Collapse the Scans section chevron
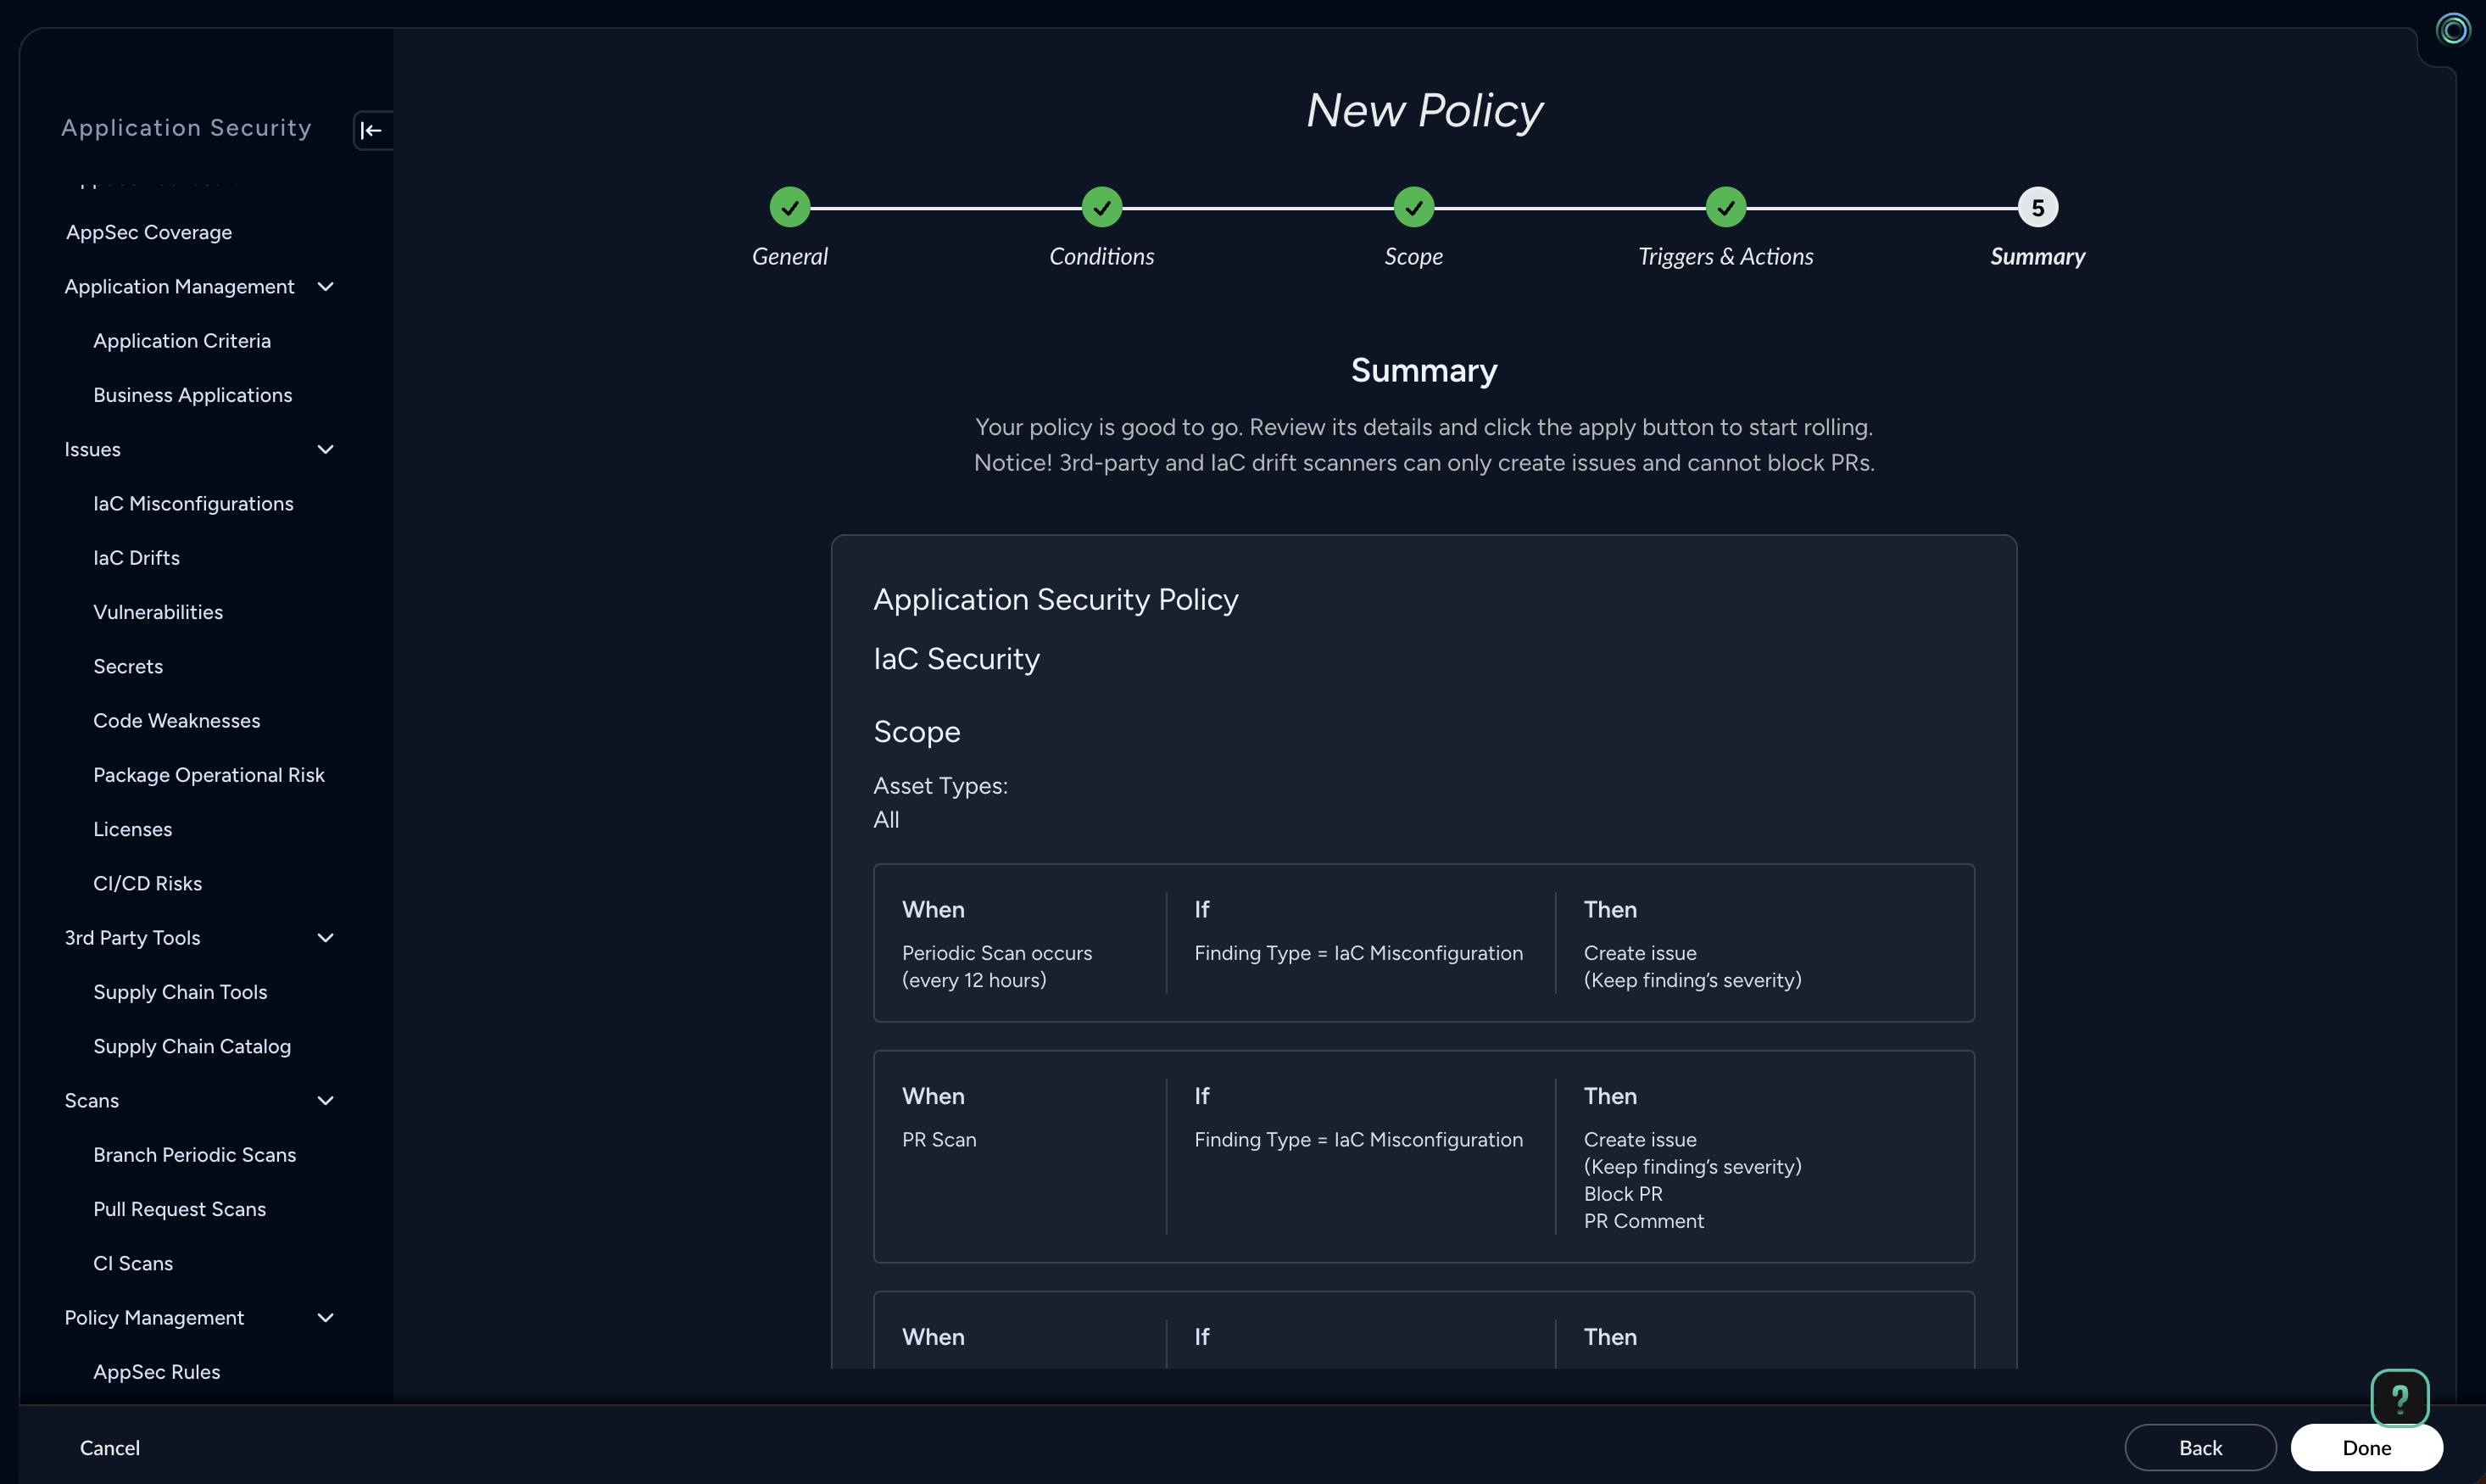The image size is (2486, 1484). coord(325,1101)
